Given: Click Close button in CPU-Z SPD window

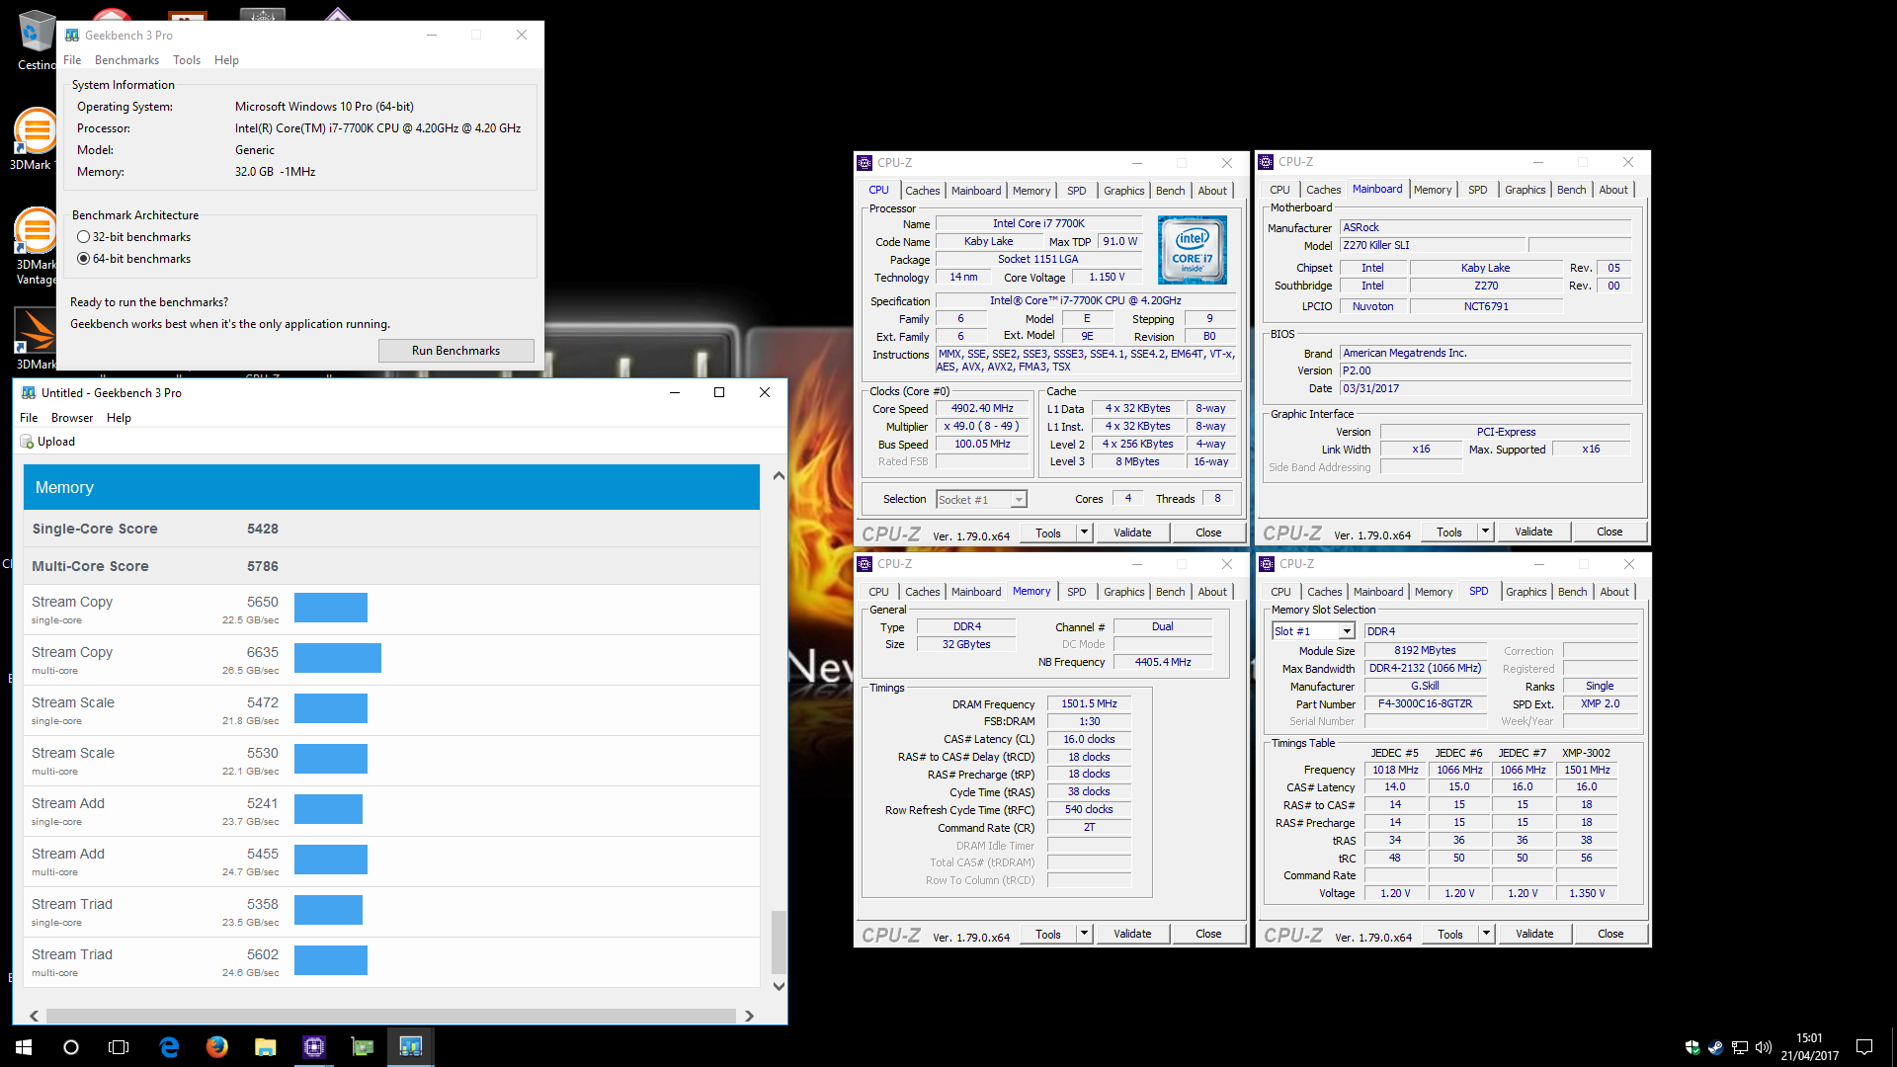Looking at the screenshot, I should [x=1610, y=934].
